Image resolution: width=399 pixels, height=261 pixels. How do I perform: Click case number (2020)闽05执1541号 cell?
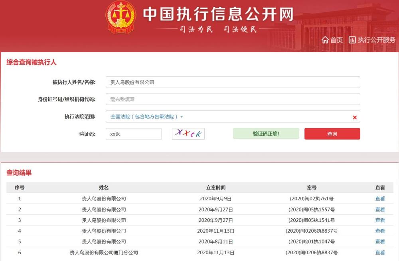[x=312, y=220]
